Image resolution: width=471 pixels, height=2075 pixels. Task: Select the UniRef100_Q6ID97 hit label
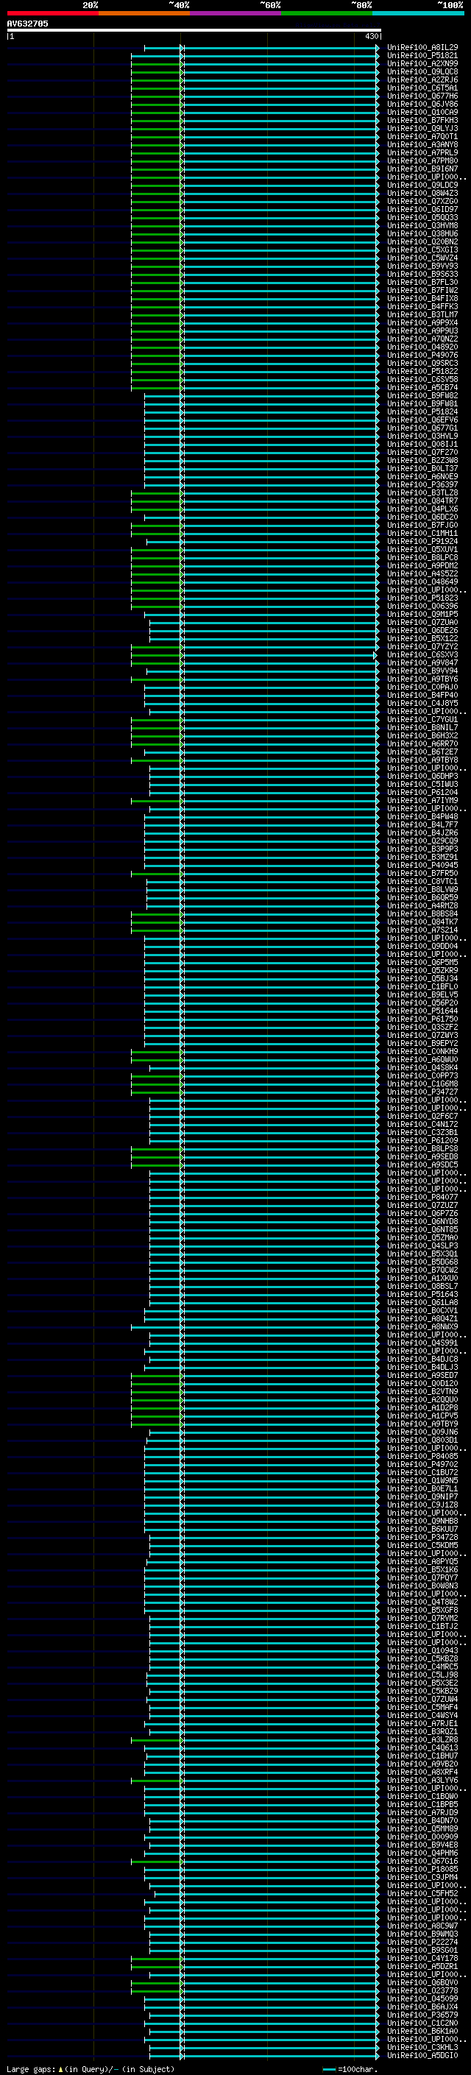click(x=422, y=210)
